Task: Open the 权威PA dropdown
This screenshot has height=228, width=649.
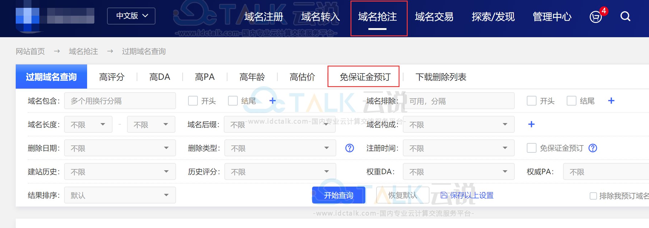Action: click(606, 171)
